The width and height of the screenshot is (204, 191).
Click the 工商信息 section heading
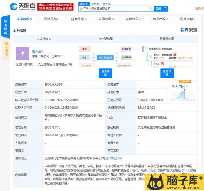(20, 30)
